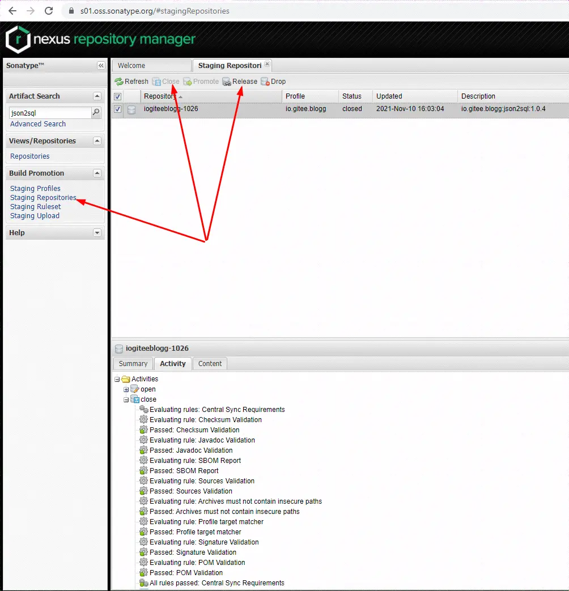Click the Nexus hexagon logo
Screen dimensions: 569x591
point(18,39)
